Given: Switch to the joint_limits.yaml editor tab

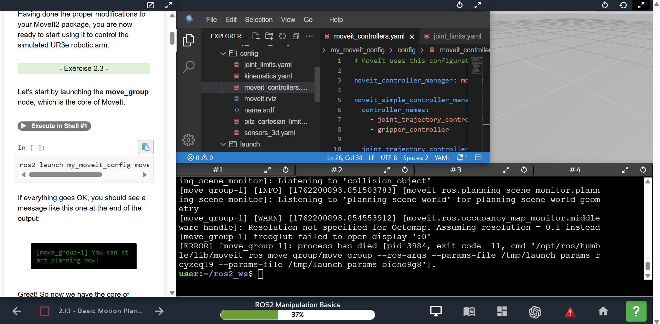Looking at the screenshot, I should [x=457, y=36].
